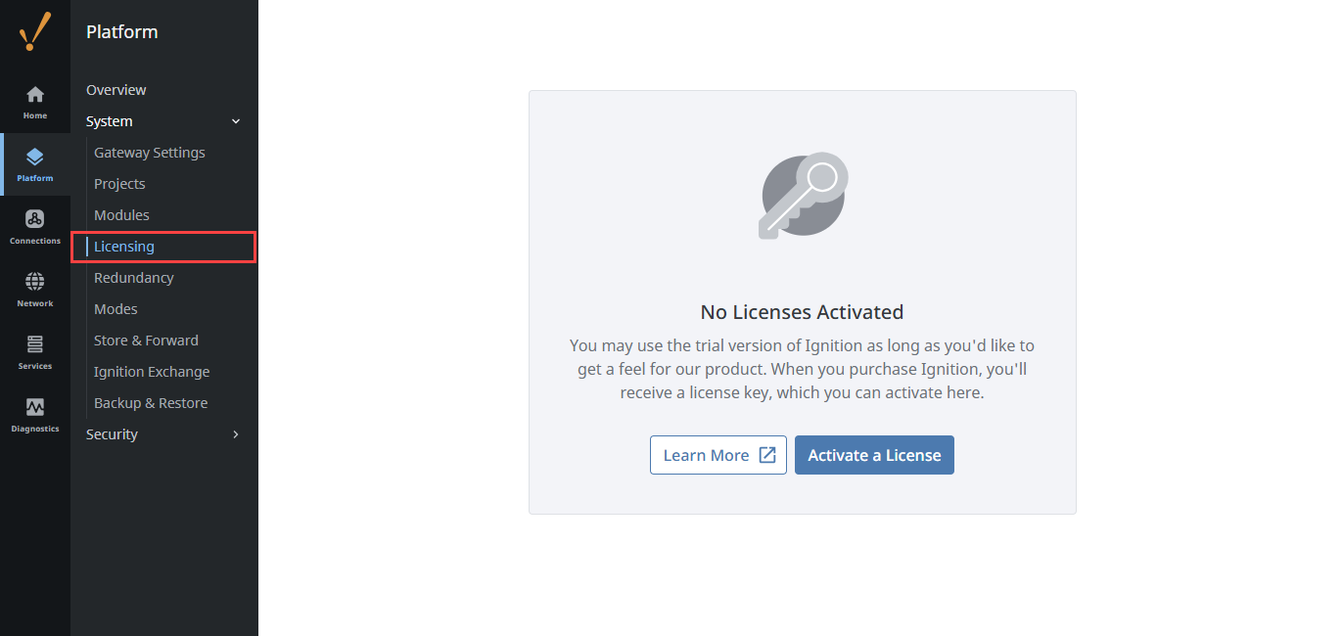Click the Learn More link button
Viewport: 1342px width, 636px height.
[717, 455]
